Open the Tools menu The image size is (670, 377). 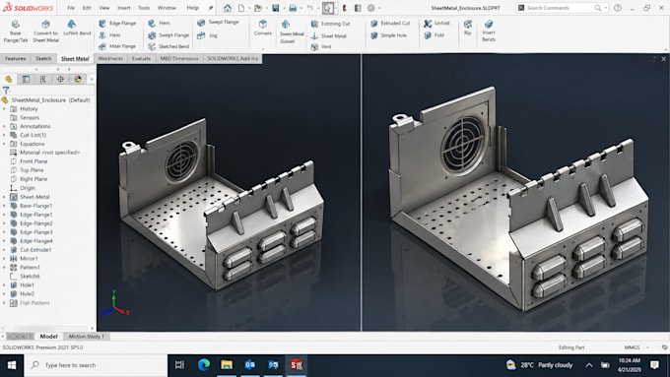point(144,8)
